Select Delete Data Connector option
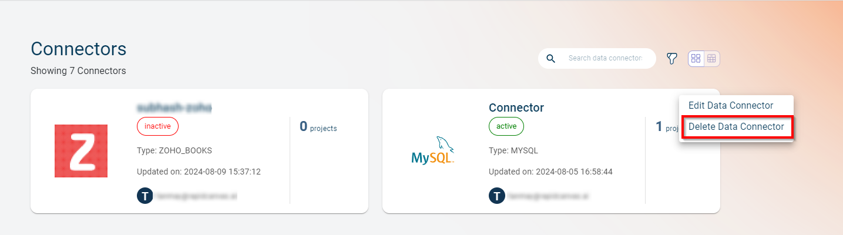The height and width of the screenshot is (235, 843). (736, 126)
